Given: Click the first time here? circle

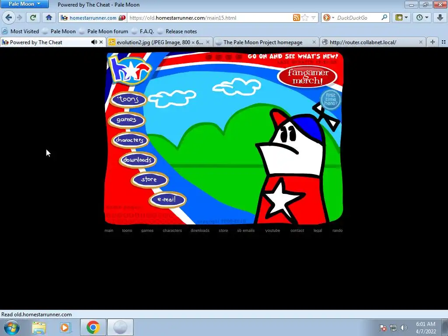Looking at the screenshot, I should pyautogui.click(x=331, y=100).
